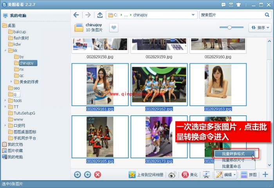274x188 pixels.
Task: Expand the 美食的俘虏 folder node
Action: point(11,82)
